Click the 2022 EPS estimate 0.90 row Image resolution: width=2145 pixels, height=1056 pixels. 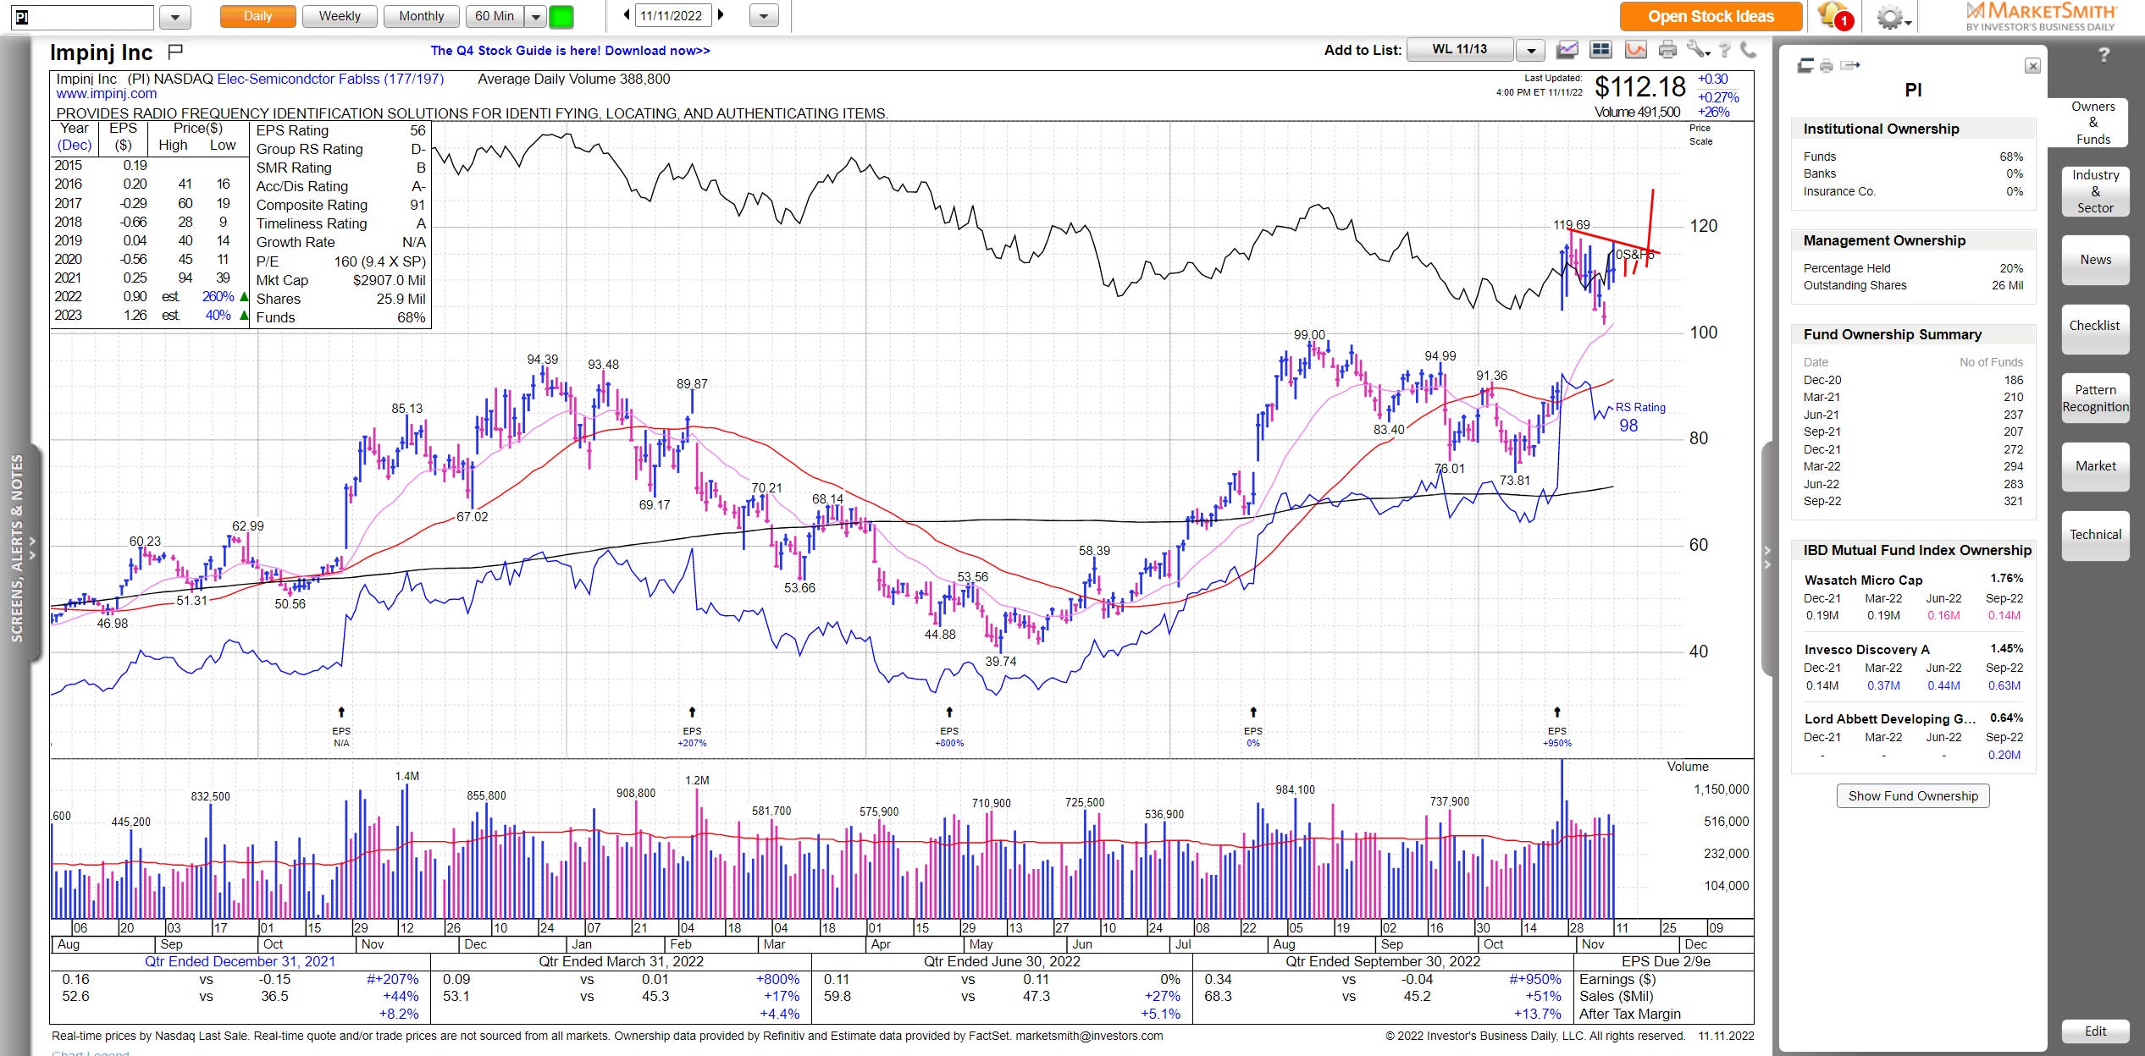[149, 296]
